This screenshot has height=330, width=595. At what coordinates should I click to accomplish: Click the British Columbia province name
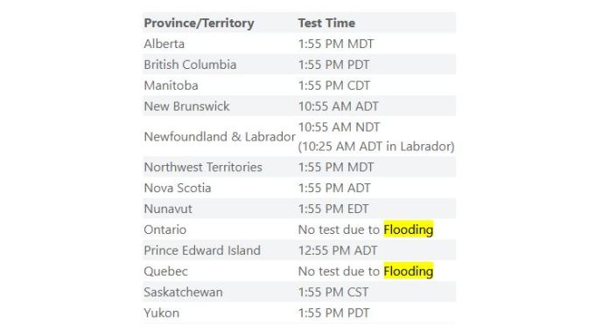click(190, 65)
